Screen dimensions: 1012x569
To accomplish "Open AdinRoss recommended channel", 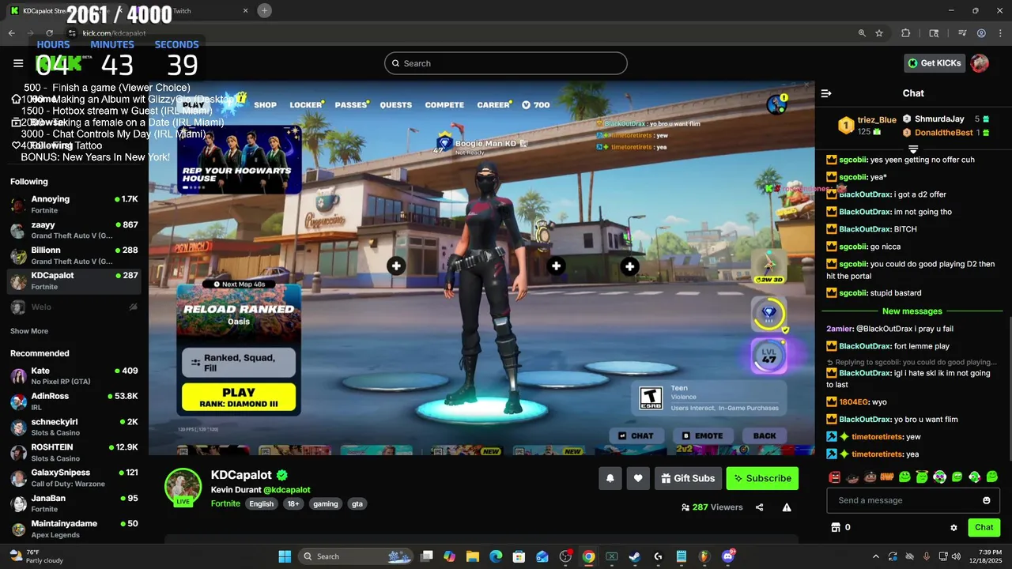I will point(74,401).
